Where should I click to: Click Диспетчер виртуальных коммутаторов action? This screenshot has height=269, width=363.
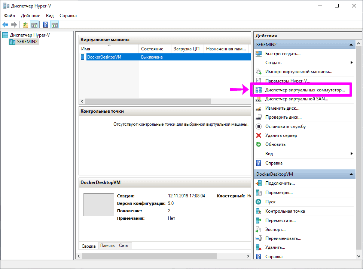[305, 90]
